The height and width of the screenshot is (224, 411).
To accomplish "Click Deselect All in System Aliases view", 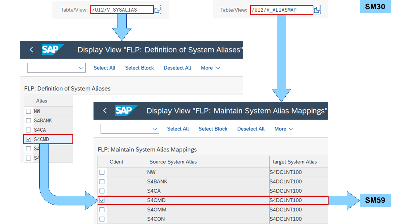I will tap(178, 68).
